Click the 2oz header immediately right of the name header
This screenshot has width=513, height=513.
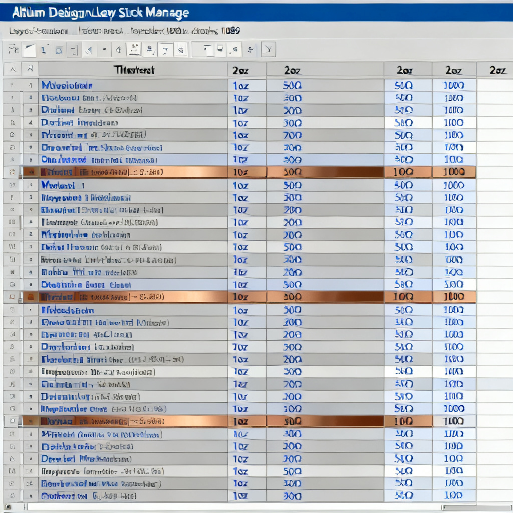tap(247, 70)
